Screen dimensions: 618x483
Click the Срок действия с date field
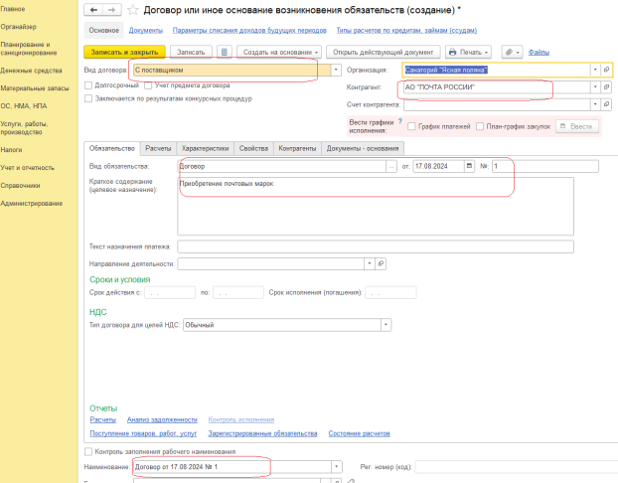pyautogui.click(x=170, y=292)
